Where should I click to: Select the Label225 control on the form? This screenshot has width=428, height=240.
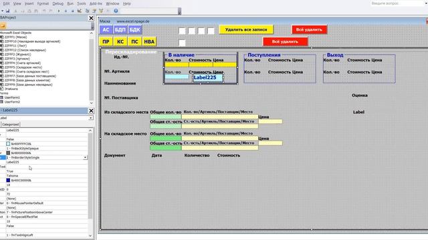pos(208,77)
